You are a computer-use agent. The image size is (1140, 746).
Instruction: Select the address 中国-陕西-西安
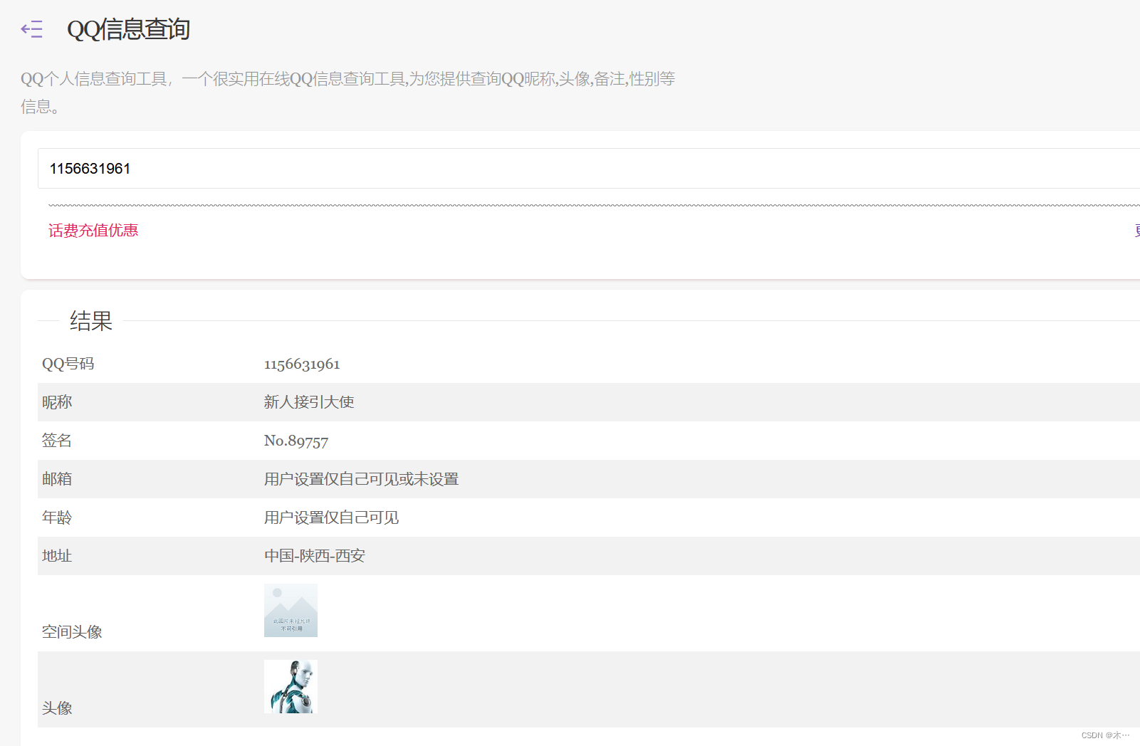tap(315, 556)
